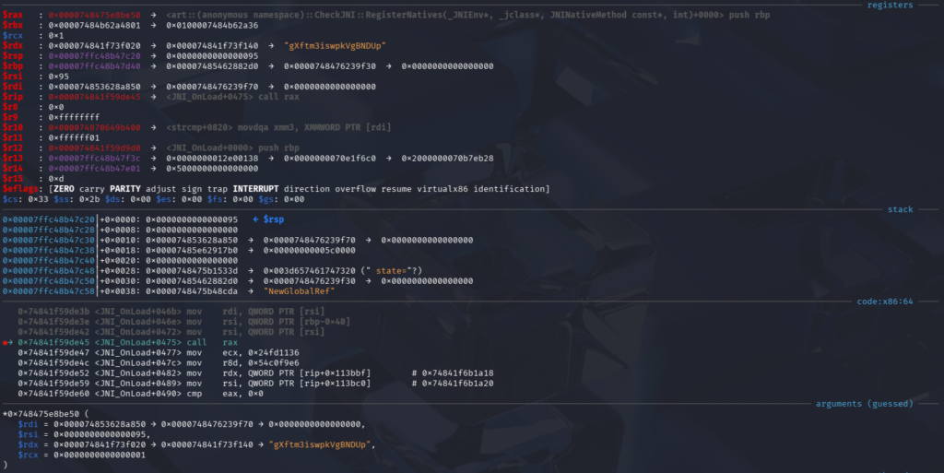944x473 pixels.
Task: Click $rdx in the arguments section
Action: (28, 444)
